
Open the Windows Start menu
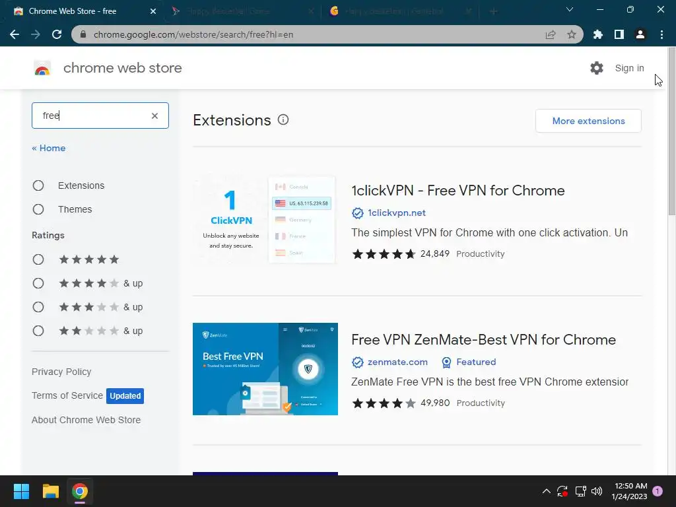click(x=21, y=491)
